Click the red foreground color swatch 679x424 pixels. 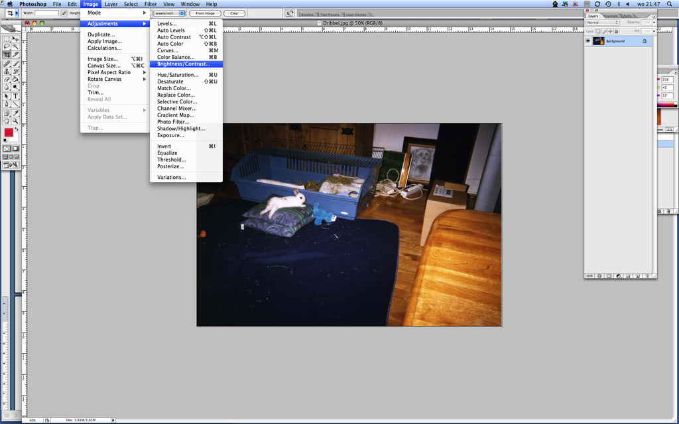[x=9, y=132]
